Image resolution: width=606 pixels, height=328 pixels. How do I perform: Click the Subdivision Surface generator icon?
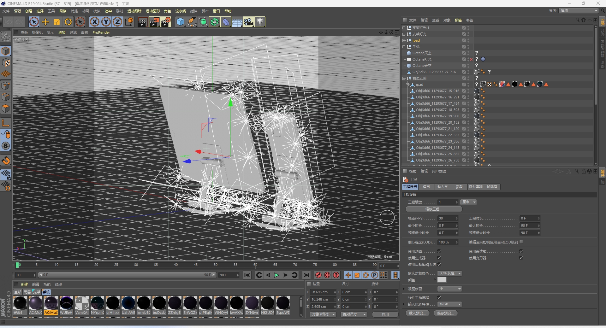[203, 22]
